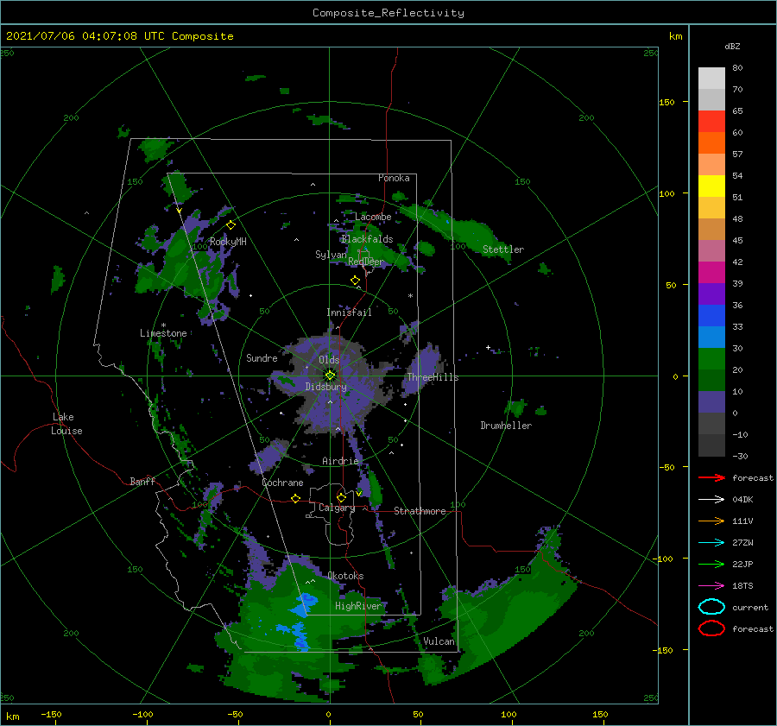
Task: Click the ThreeHills town label
Action: point(433,377)
